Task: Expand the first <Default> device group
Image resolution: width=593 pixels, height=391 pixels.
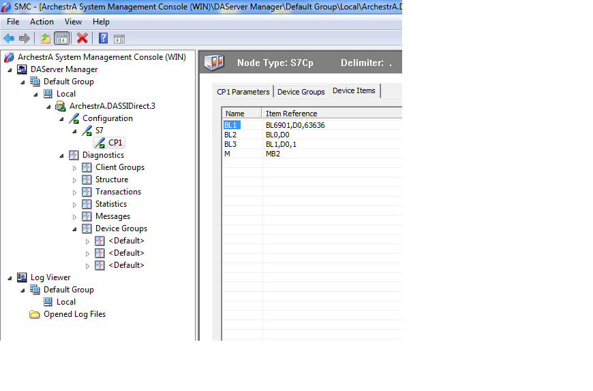Action: pyautogui.click(x=87, y=241)
